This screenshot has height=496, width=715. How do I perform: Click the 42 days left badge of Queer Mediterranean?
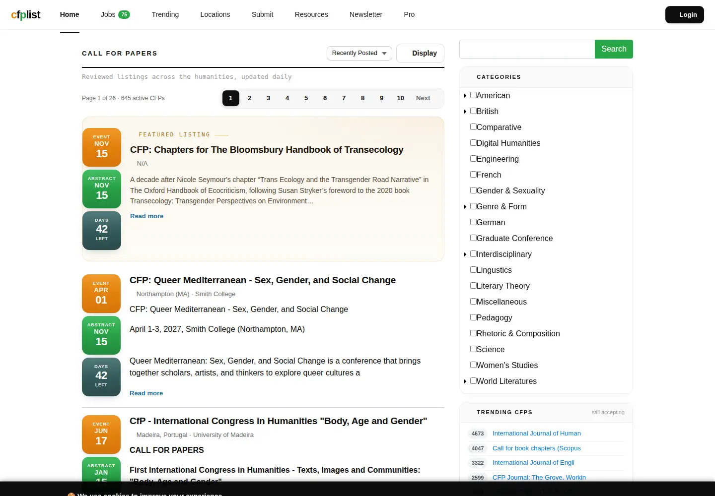pyautogui.click(x=101, y=377)
